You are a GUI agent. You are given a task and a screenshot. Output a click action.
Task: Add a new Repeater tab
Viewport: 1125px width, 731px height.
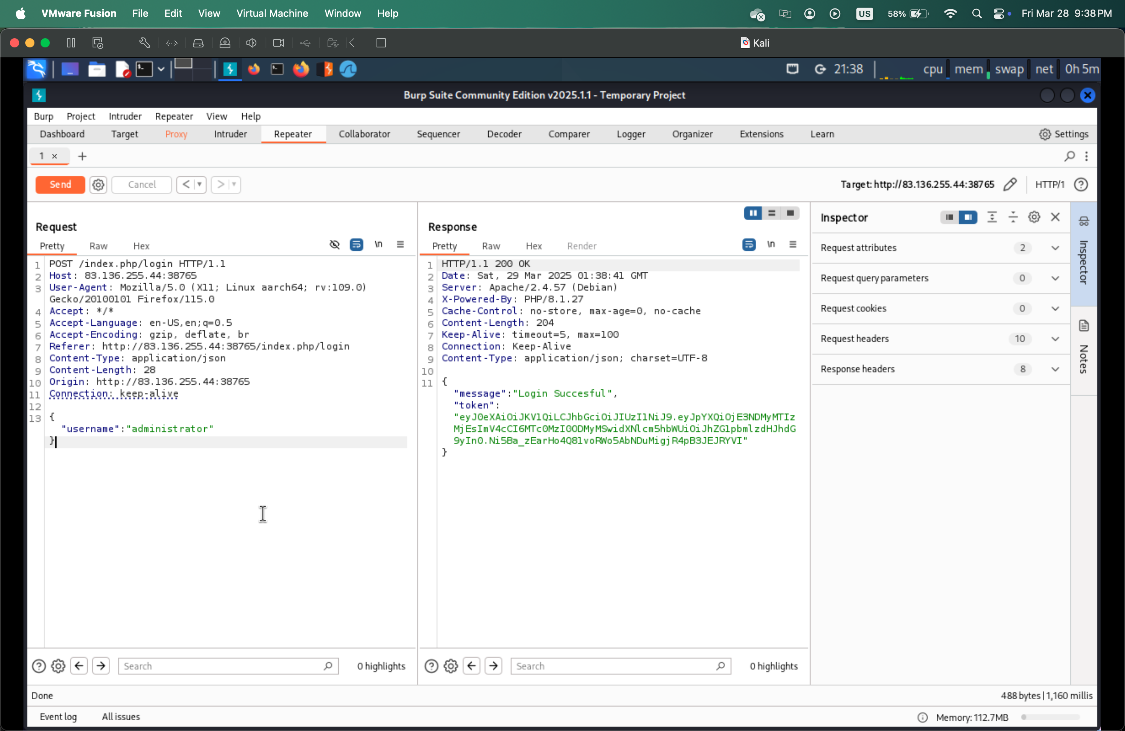(x=82, y=156)
